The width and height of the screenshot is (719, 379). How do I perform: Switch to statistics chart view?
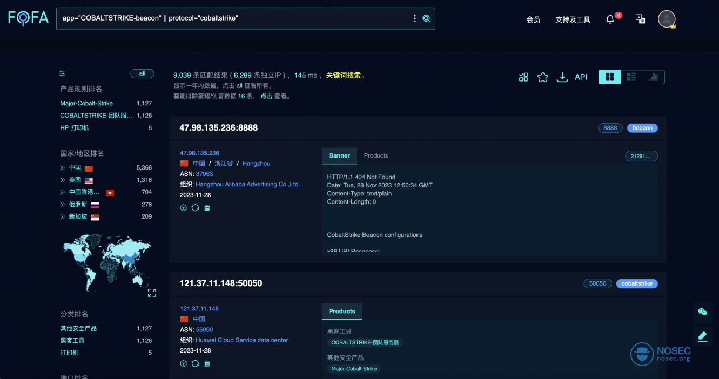point(654,77)
